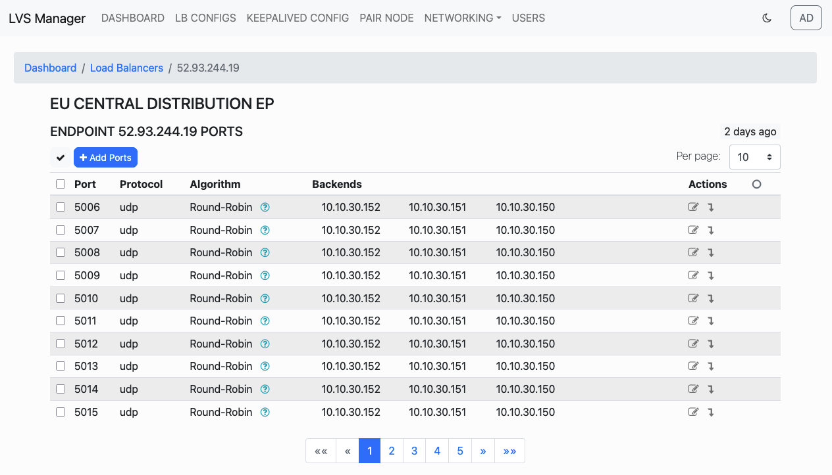Go to page 5

(460, 451)
